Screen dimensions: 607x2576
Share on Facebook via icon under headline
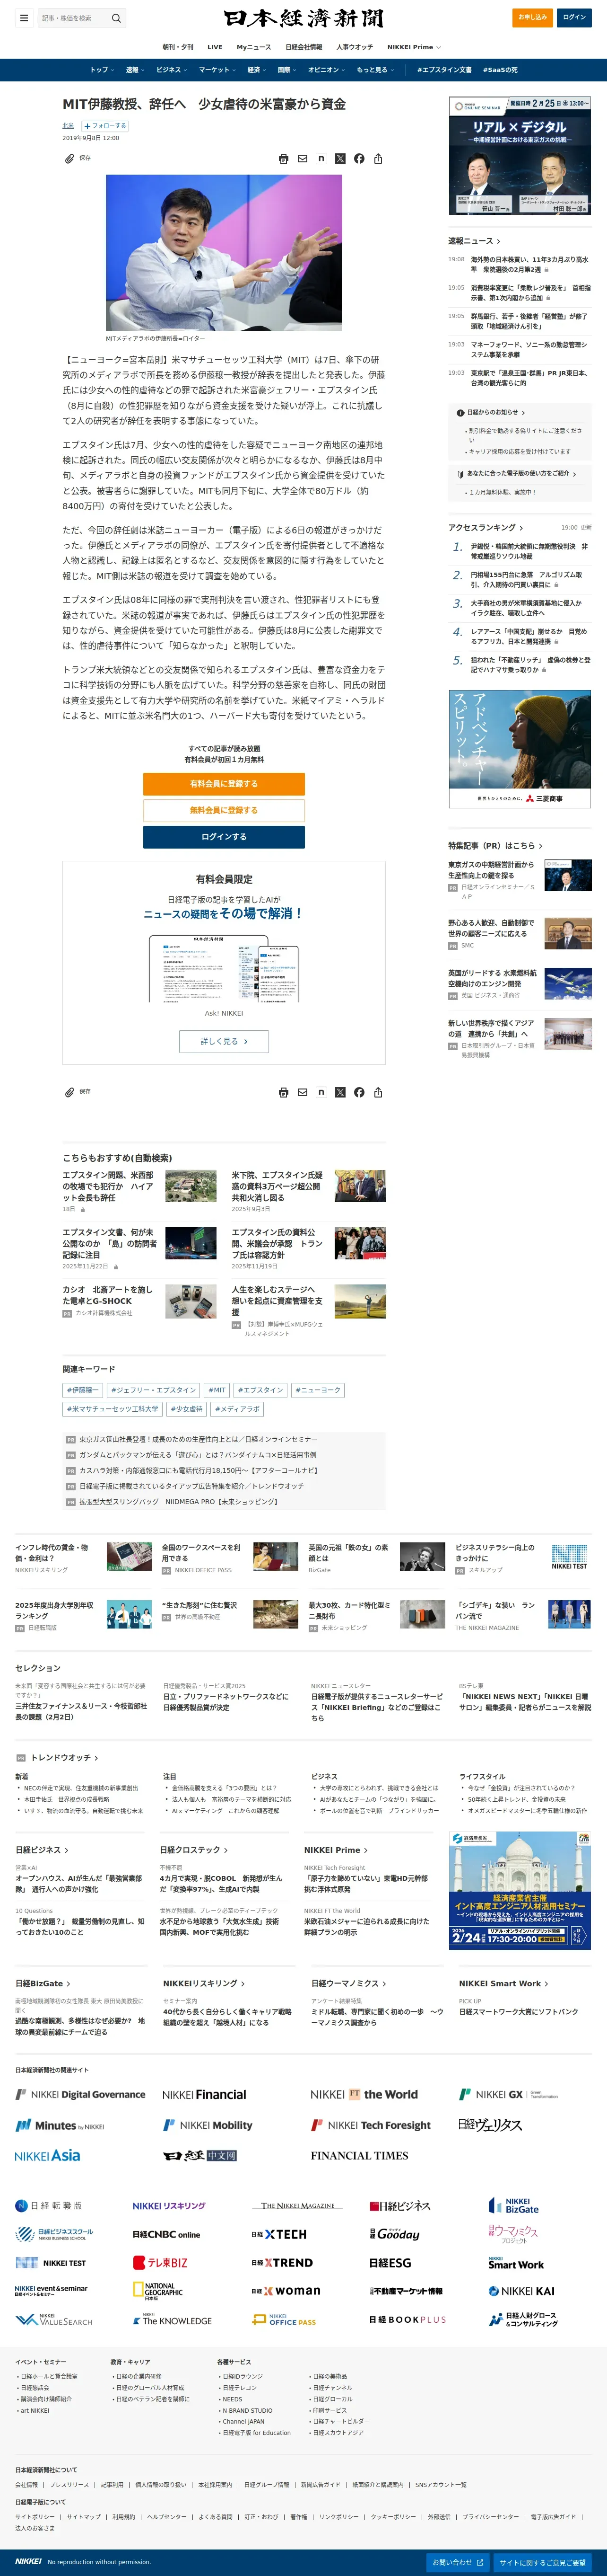(x=359, y=159)
